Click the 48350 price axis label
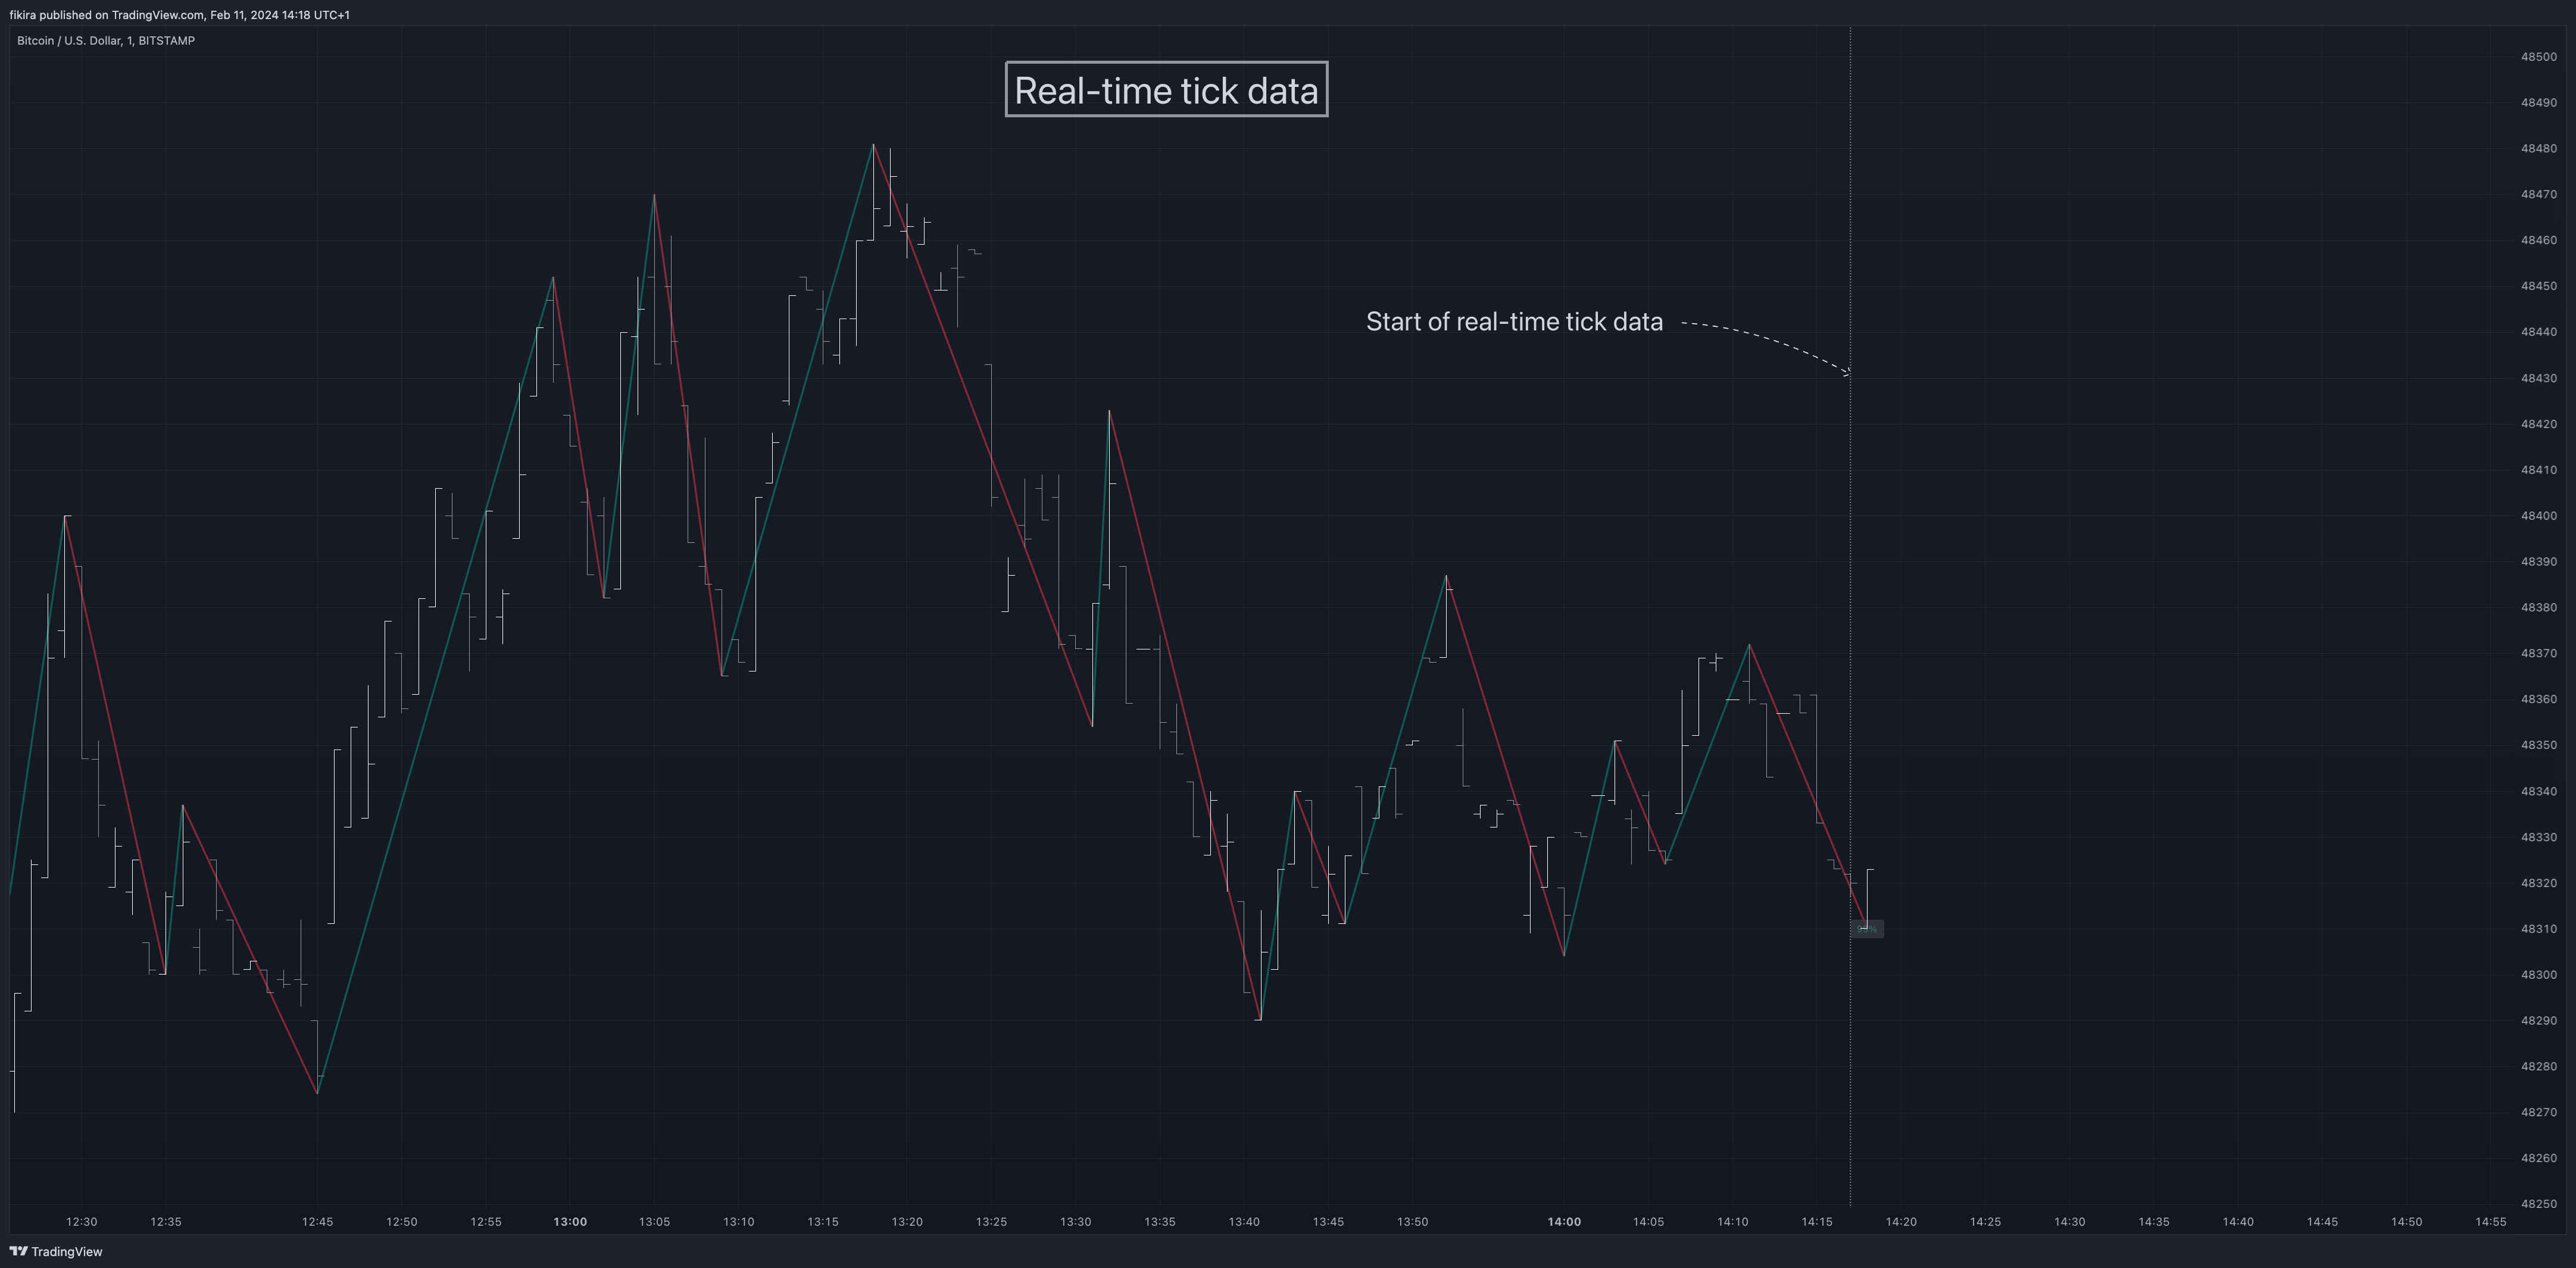 (2539, 745)
